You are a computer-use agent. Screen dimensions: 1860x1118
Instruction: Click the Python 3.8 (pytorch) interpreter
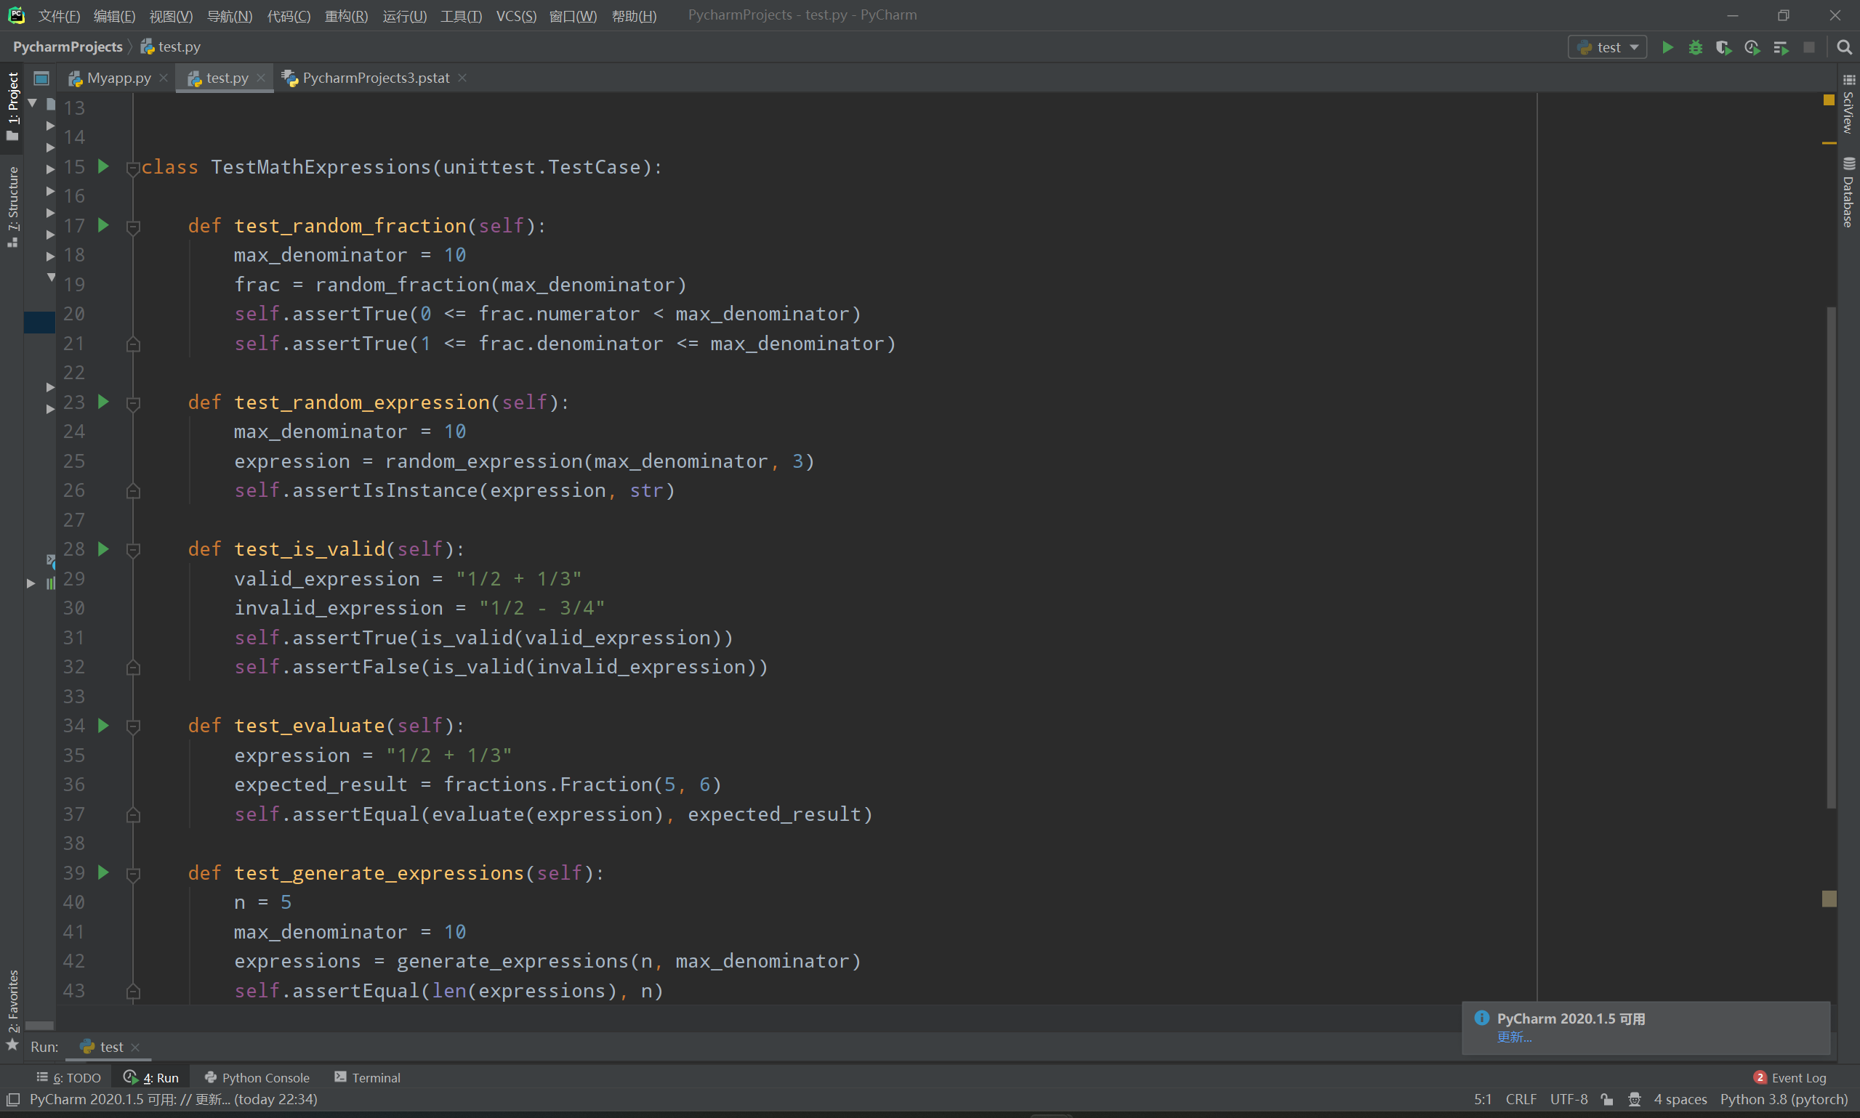[x=1784, y=1099]
